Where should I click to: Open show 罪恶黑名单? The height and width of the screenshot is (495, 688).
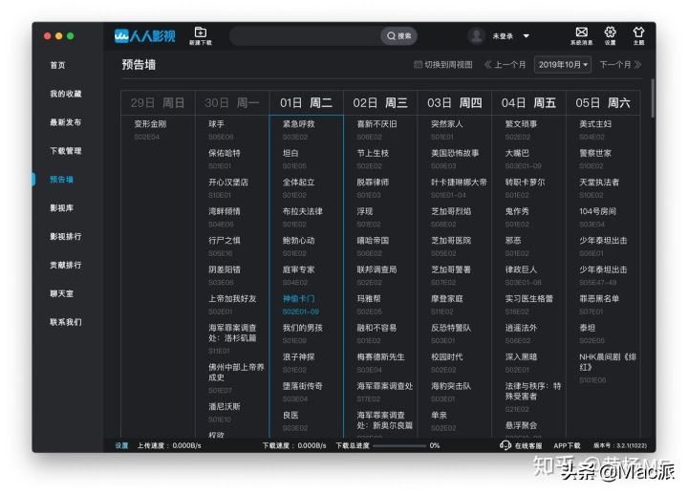tap(599, 299)
